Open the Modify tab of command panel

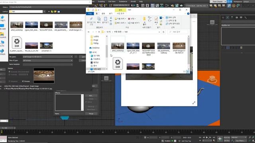(x=228, y=17)
